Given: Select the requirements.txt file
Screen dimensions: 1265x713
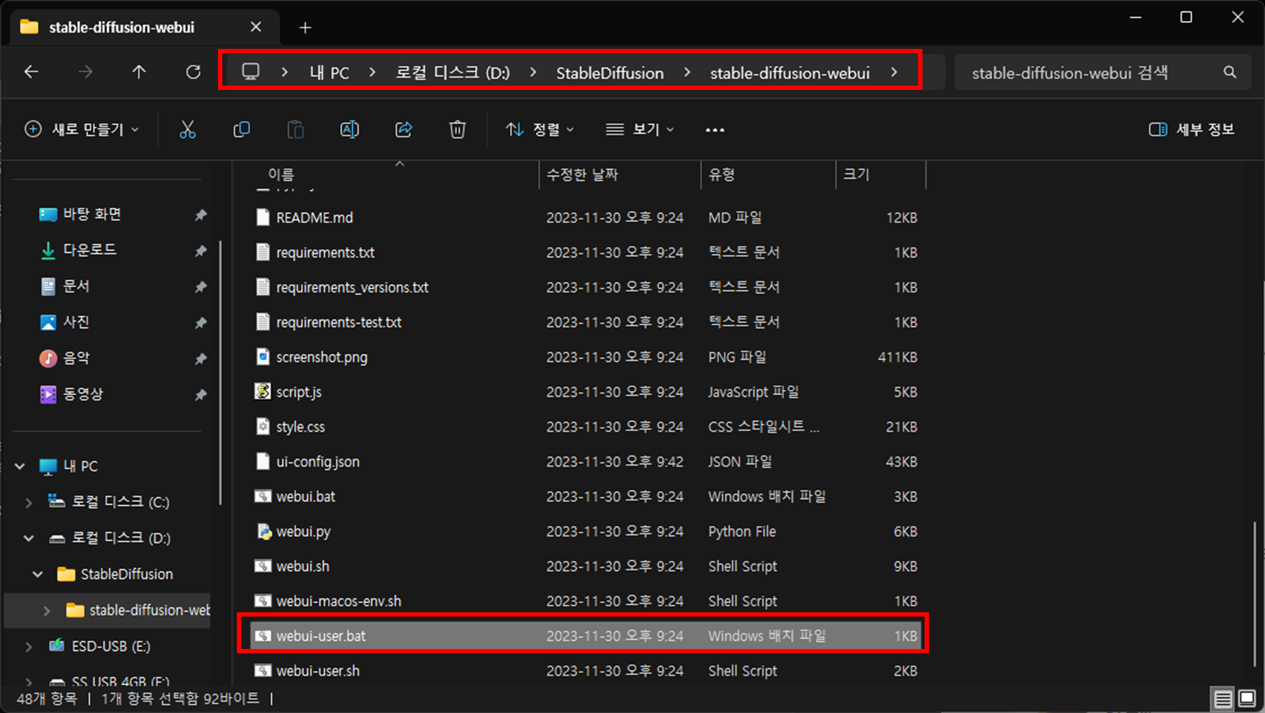Looking at the screenshot, I should (x=586, y=253).
